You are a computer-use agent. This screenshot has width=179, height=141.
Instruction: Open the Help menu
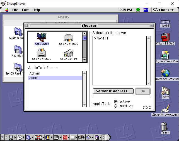36,10
